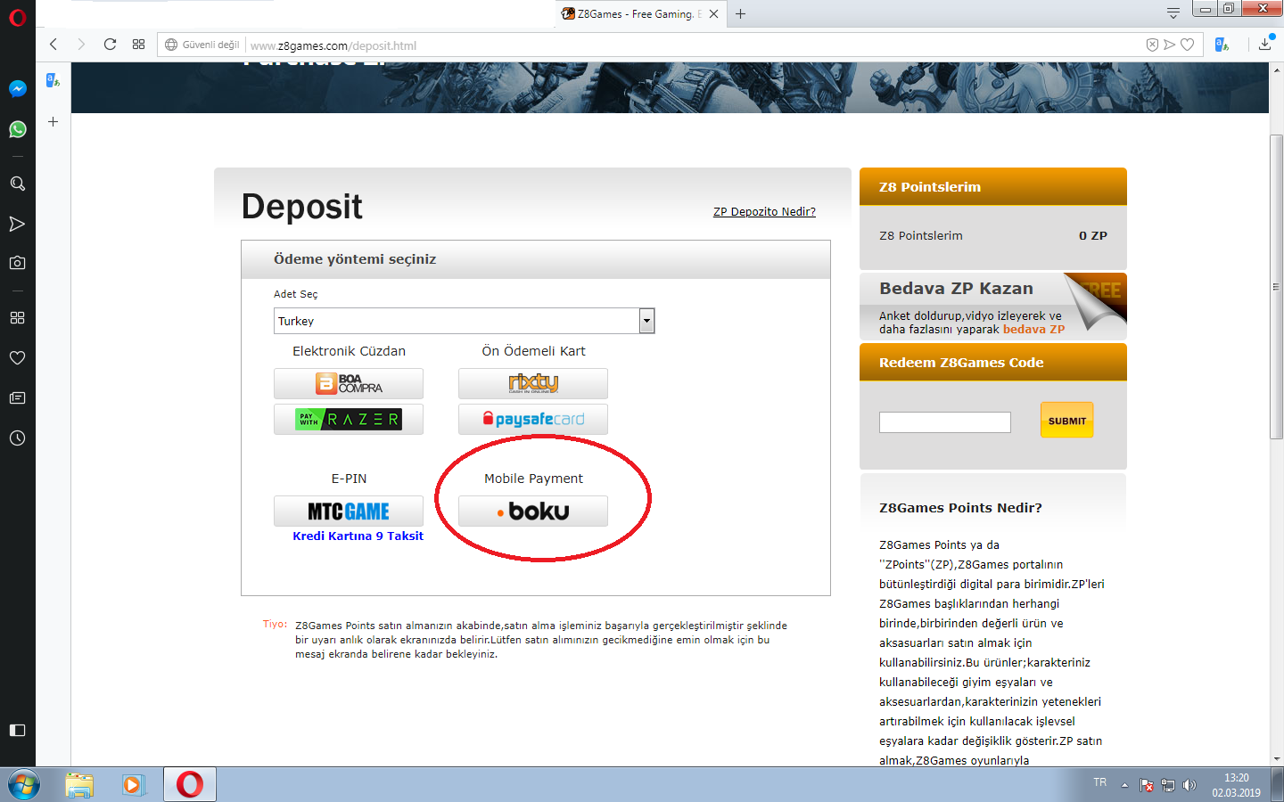Screen dimensions: 1284x802
Task: Open the volume icon in system tray
Action: click(1189, 785)
